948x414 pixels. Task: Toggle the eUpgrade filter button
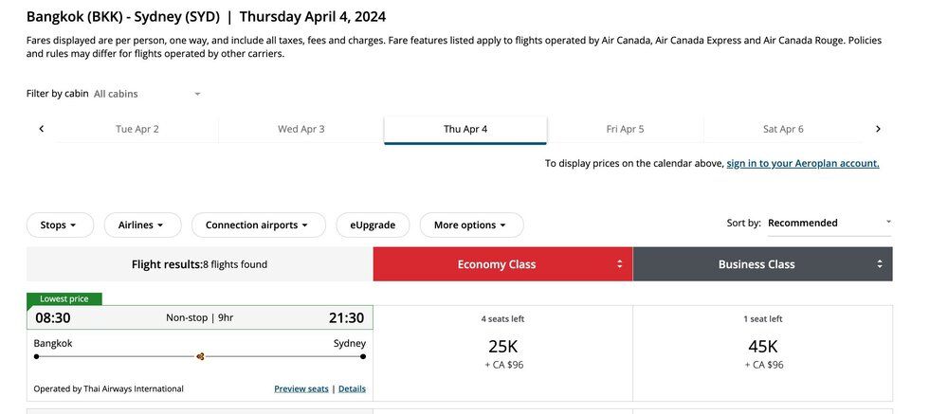(373, 225)
